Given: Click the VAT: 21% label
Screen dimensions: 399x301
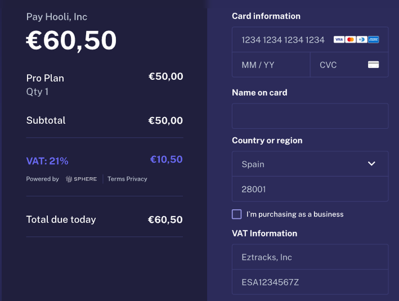Looking at the screenshot, I should tap(47, 161).
